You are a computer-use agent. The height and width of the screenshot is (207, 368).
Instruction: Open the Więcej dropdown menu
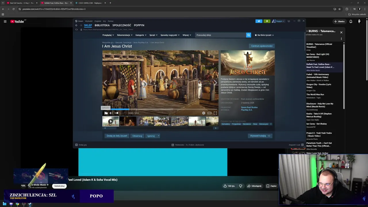pos(187,35)
